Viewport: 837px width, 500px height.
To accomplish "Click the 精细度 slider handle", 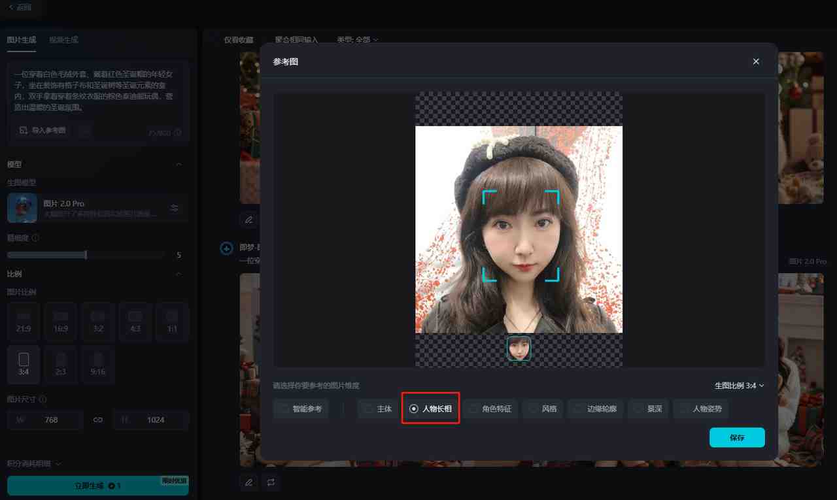I will tap(86, 254).
